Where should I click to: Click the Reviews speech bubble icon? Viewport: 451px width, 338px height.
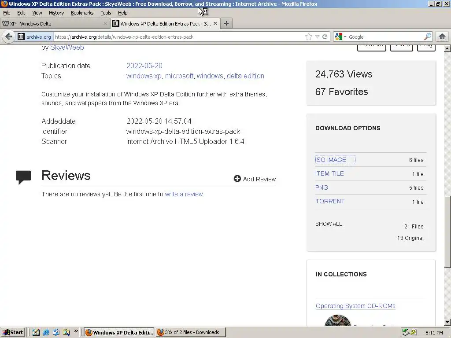tap(23, 177)
